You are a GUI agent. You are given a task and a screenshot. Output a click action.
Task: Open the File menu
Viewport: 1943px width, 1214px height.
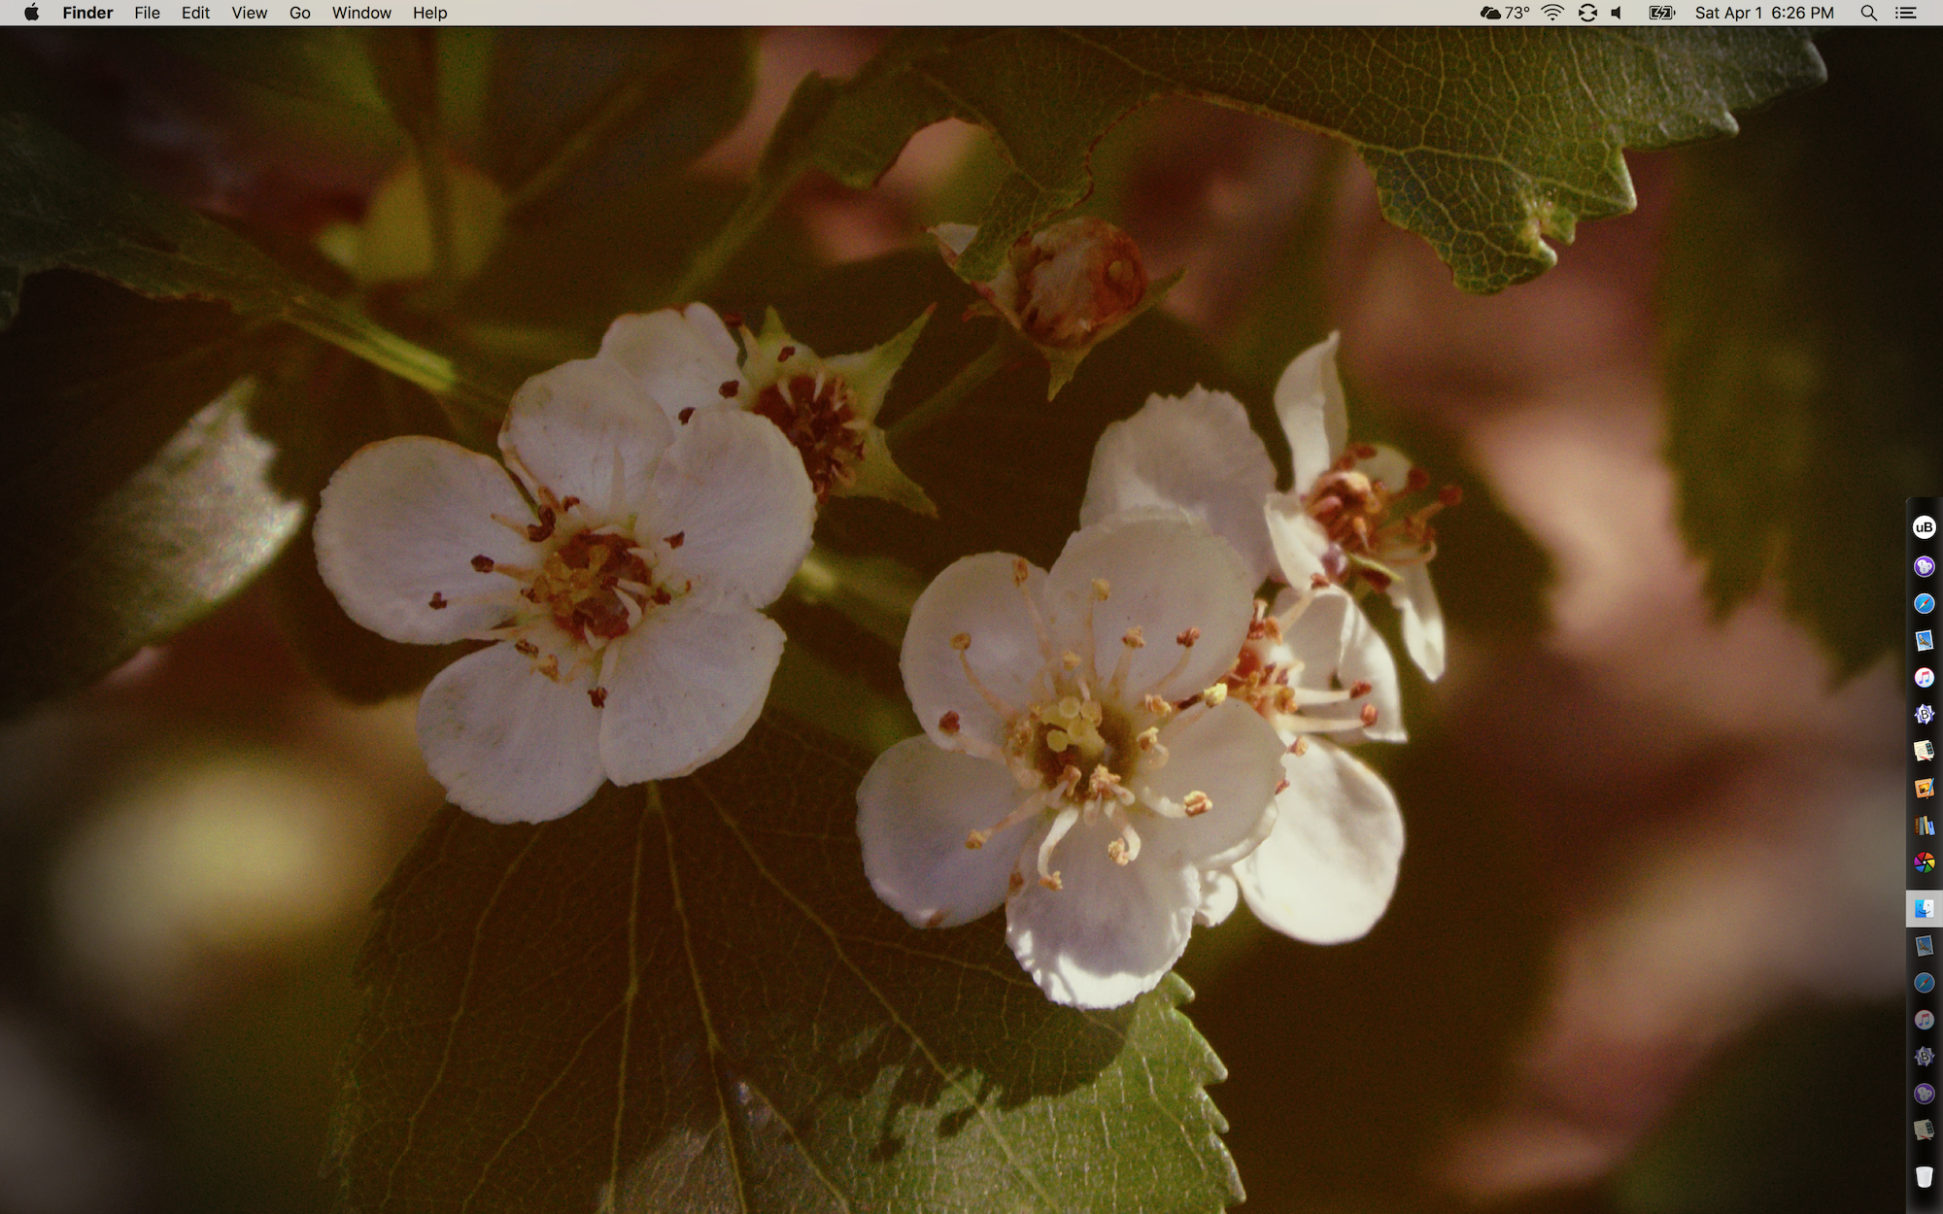point(147,13)
